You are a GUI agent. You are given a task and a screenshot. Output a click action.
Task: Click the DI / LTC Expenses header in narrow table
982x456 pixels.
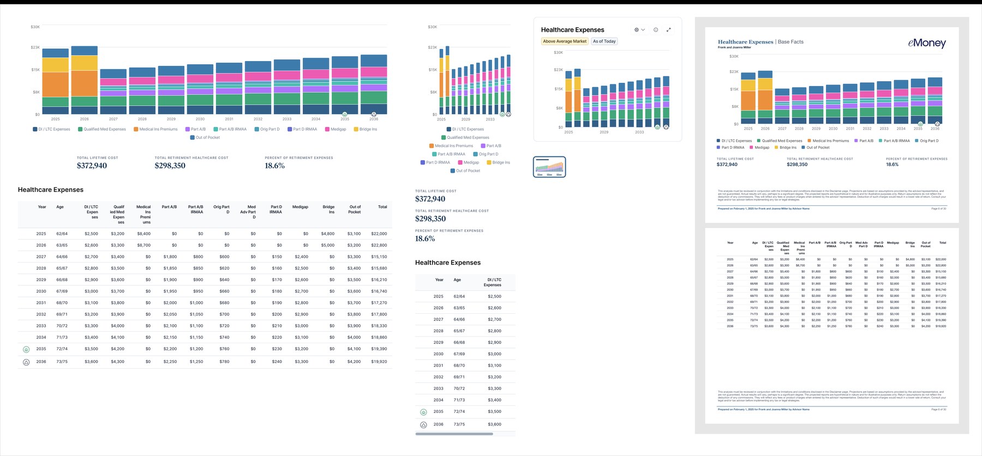click(493, 282)
